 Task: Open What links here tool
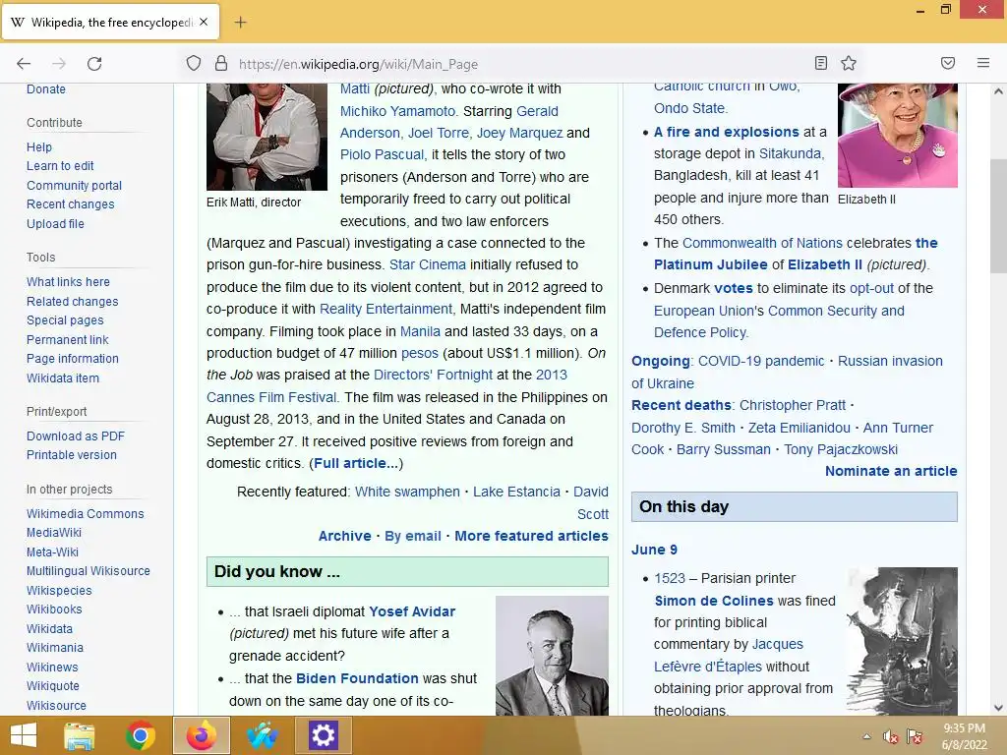point(68,282)
